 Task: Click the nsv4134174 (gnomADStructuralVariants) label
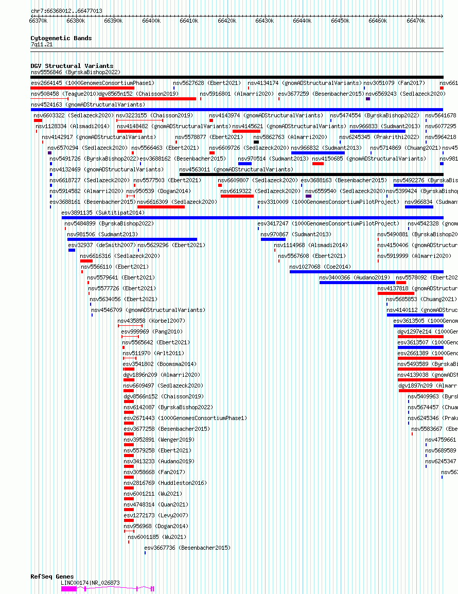click(x=305, y=83)
